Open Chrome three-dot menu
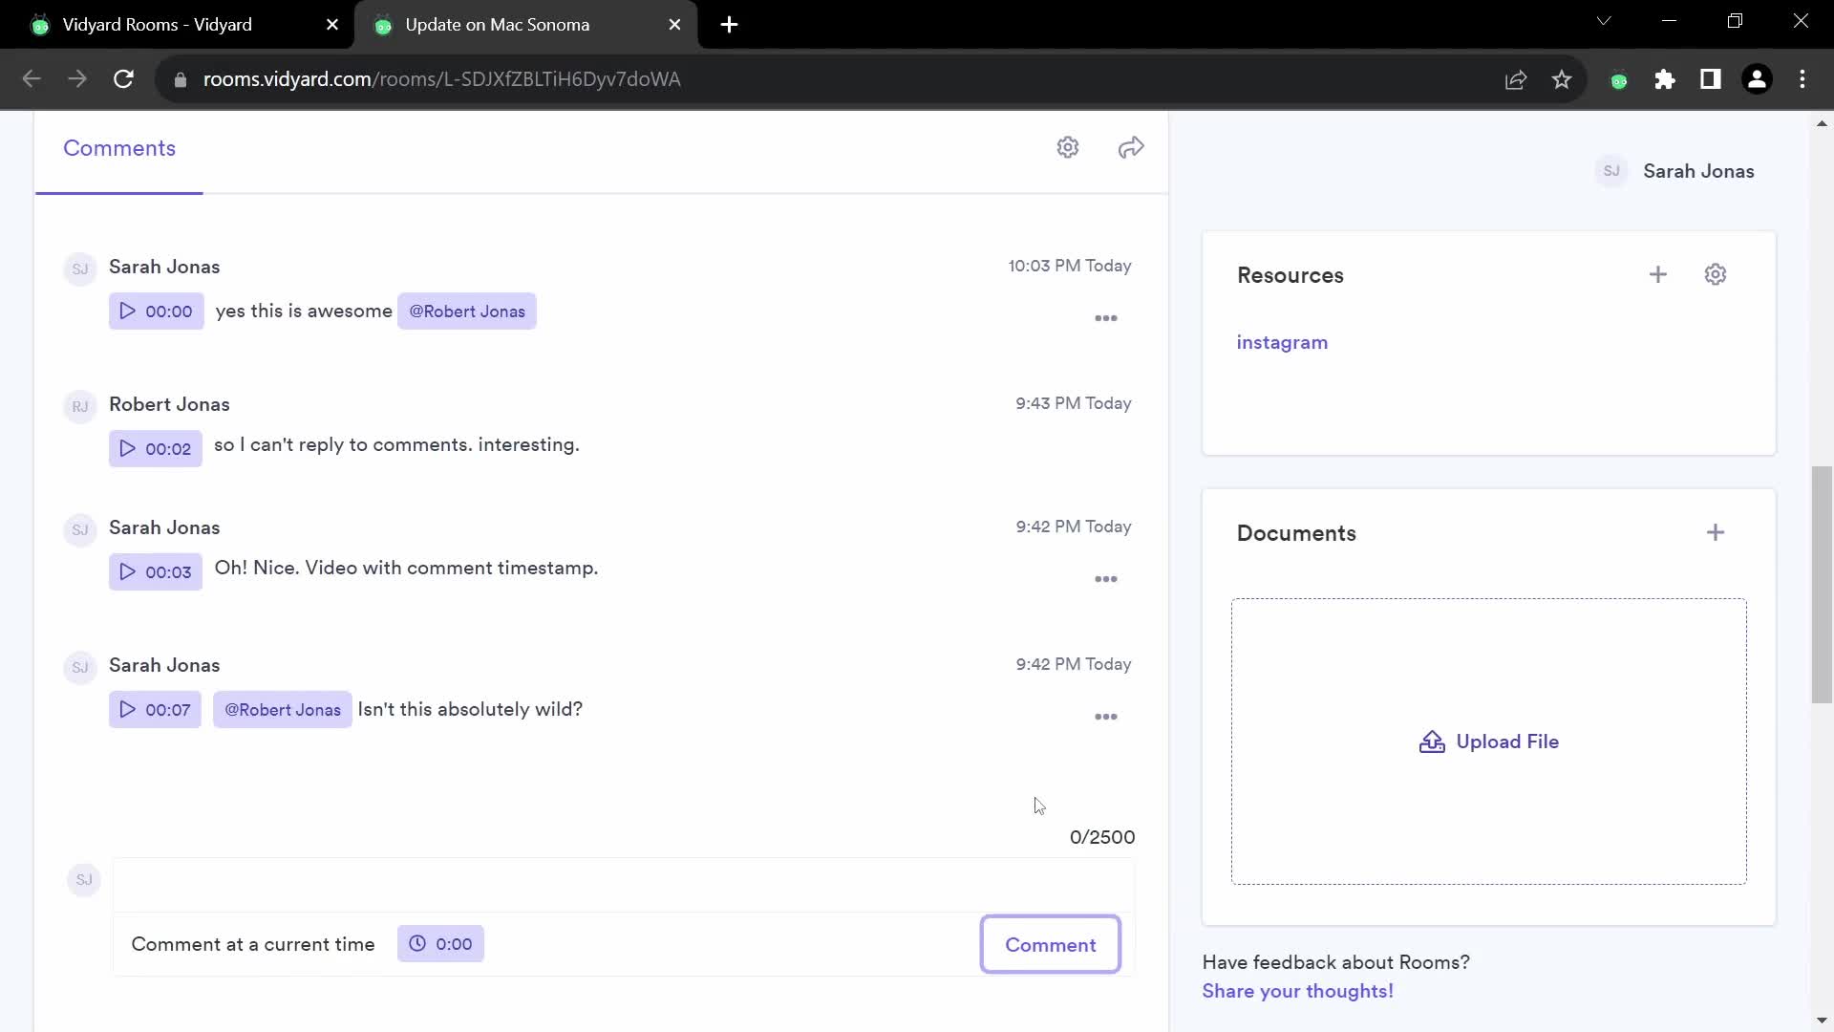This screenshot has width=1834, height=1032. [x=1802, y=79]
